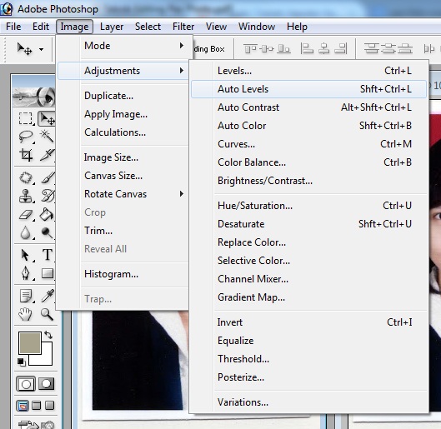Choose Desaturate command
The height and width of the screenshot is (429, 441).
coord(308,224)
